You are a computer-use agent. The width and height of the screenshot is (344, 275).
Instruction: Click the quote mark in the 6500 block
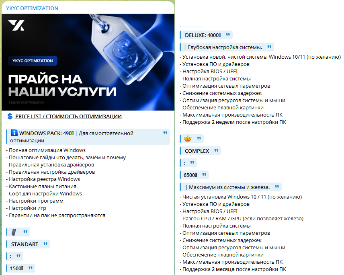tap(204, 175)
